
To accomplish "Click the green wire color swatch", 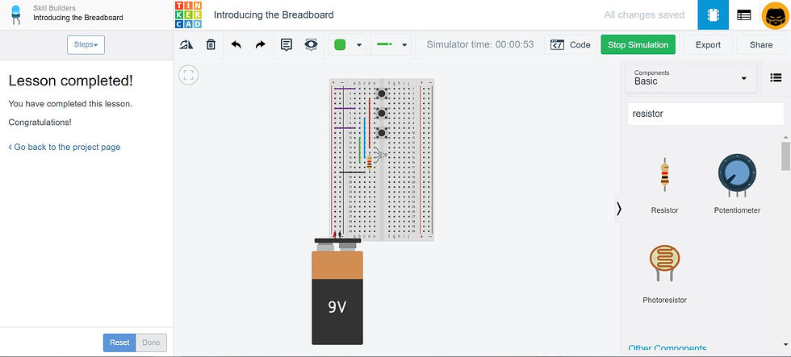I will [x=340, y=45].
